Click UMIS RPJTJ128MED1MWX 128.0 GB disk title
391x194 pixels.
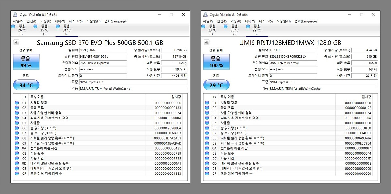point(290,43)
